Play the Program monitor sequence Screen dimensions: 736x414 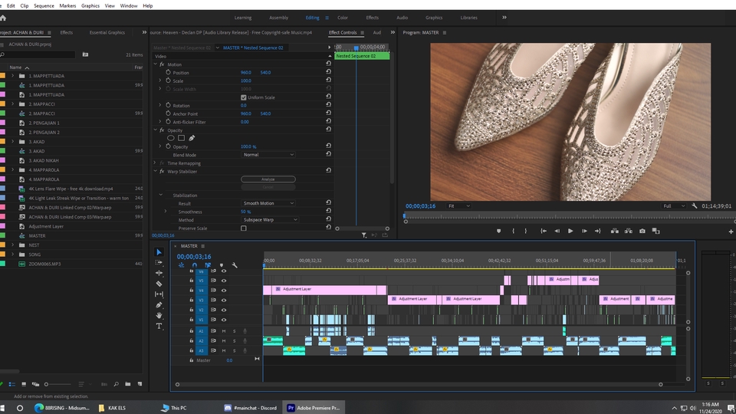pyautogui.click(x=570, y=231)
